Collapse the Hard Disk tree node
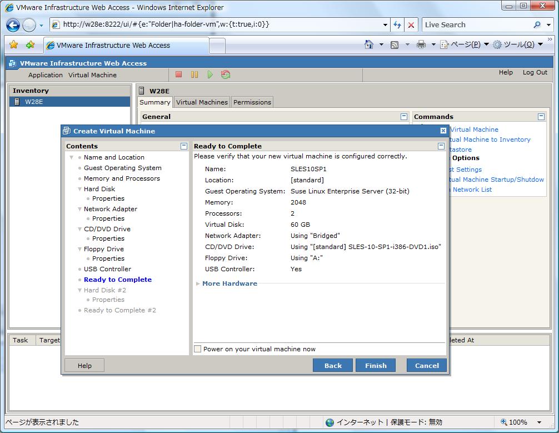Viewport: 559px width, 433px height. (80, 189)
